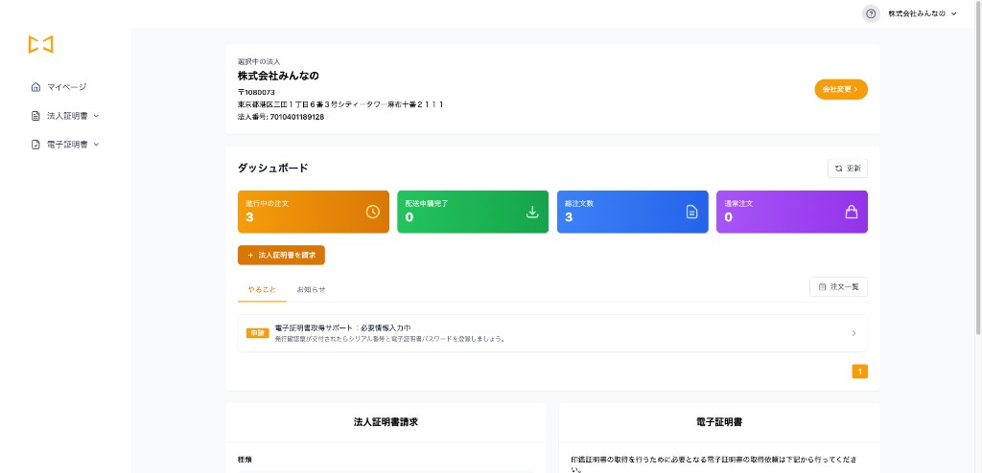Click the 法人証明書を請求 button

pos(281,256)
